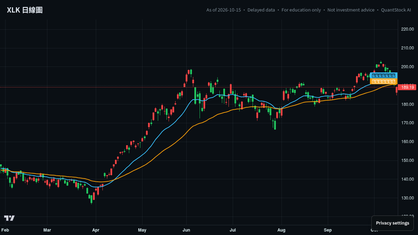Click the QuantStock AI attribution text
Image resolution: width=418 pixels, height=235 pixels.
396,10
